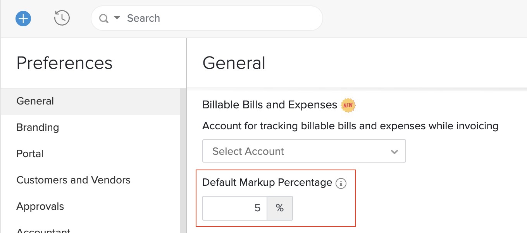527x233 pixels.
Task: Select Customers and Vendors in the sidebar
Action: click(x=73, y=180)
